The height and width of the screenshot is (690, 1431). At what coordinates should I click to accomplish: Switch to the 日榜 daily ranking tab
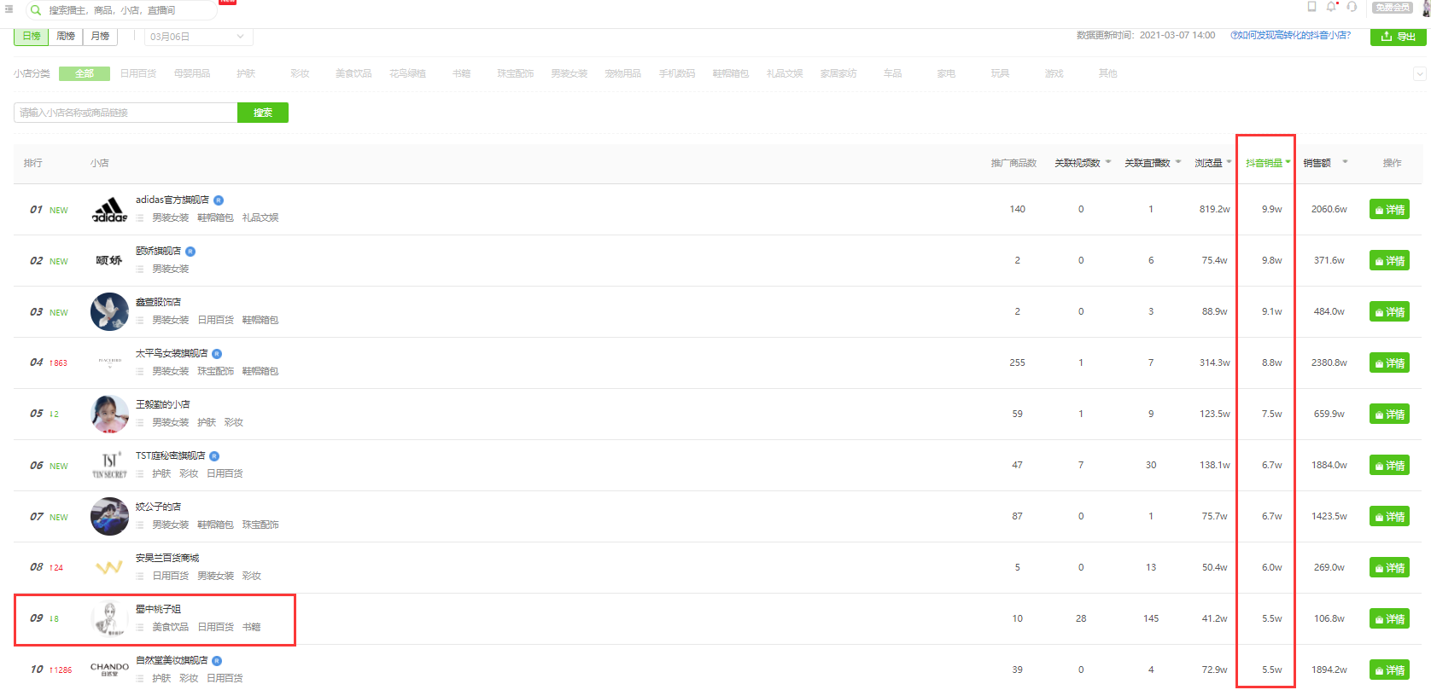coord(32,37)
